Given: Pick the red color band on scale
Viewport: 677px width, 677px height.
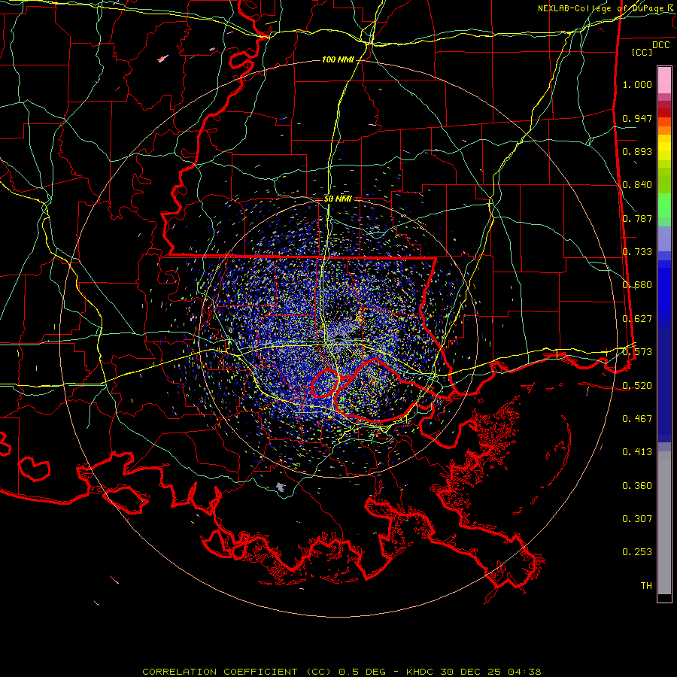Looking at the screenshot, I should [664, 113].
